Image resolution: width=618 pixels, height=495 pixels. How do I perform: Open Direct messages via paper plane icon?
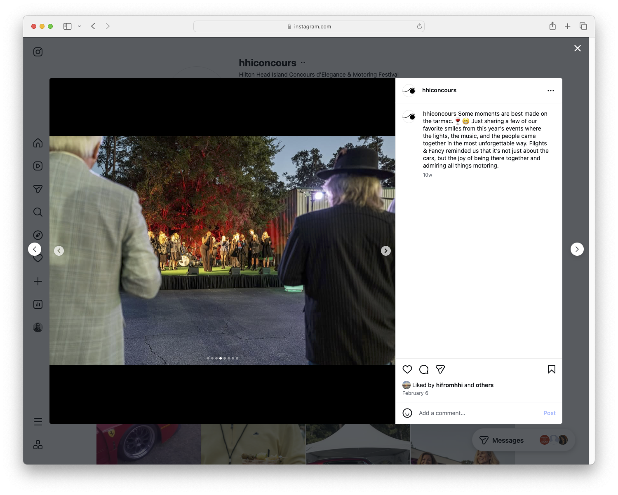(x=38, y=189)
